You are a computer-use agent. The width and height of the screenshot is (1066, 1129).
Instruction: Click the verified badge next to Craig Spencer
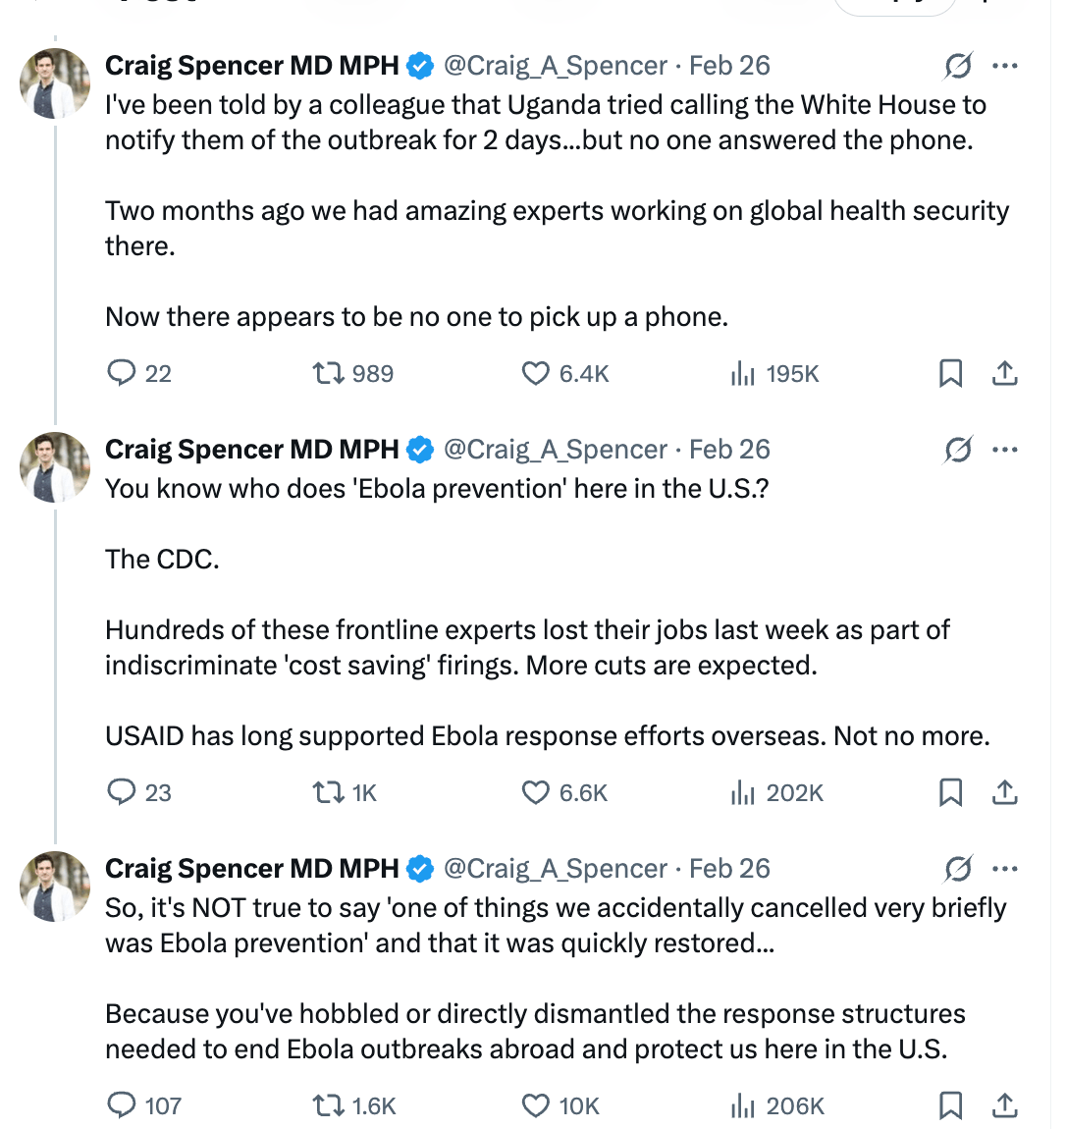point(419,65)
